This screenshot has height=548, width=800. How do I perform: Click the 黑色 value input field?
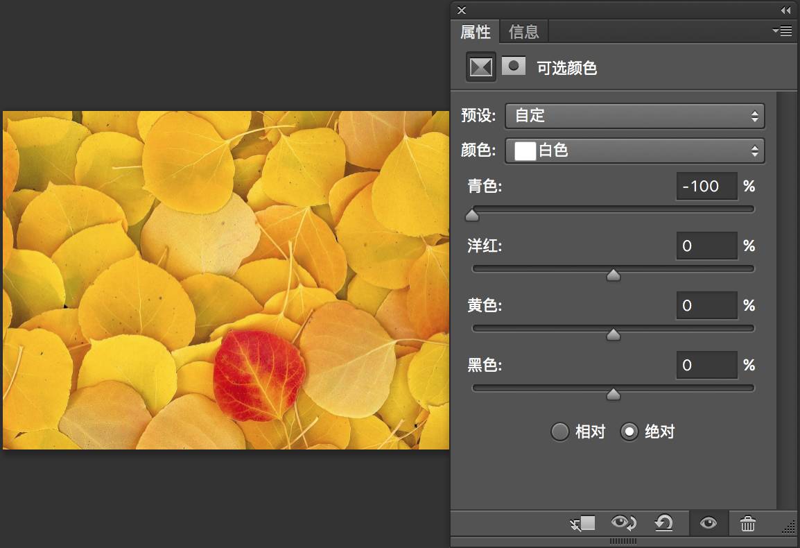(707, 365)
